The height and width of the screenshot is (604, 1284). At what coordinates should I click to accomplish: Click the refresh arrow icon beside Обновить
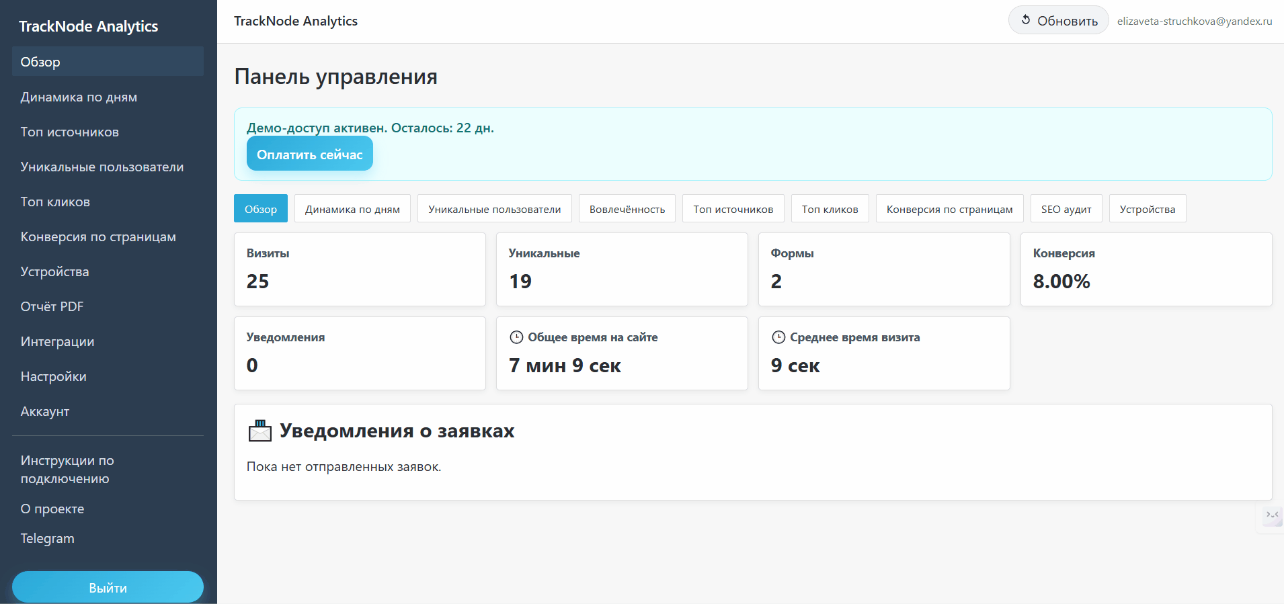coord(1026,20)
